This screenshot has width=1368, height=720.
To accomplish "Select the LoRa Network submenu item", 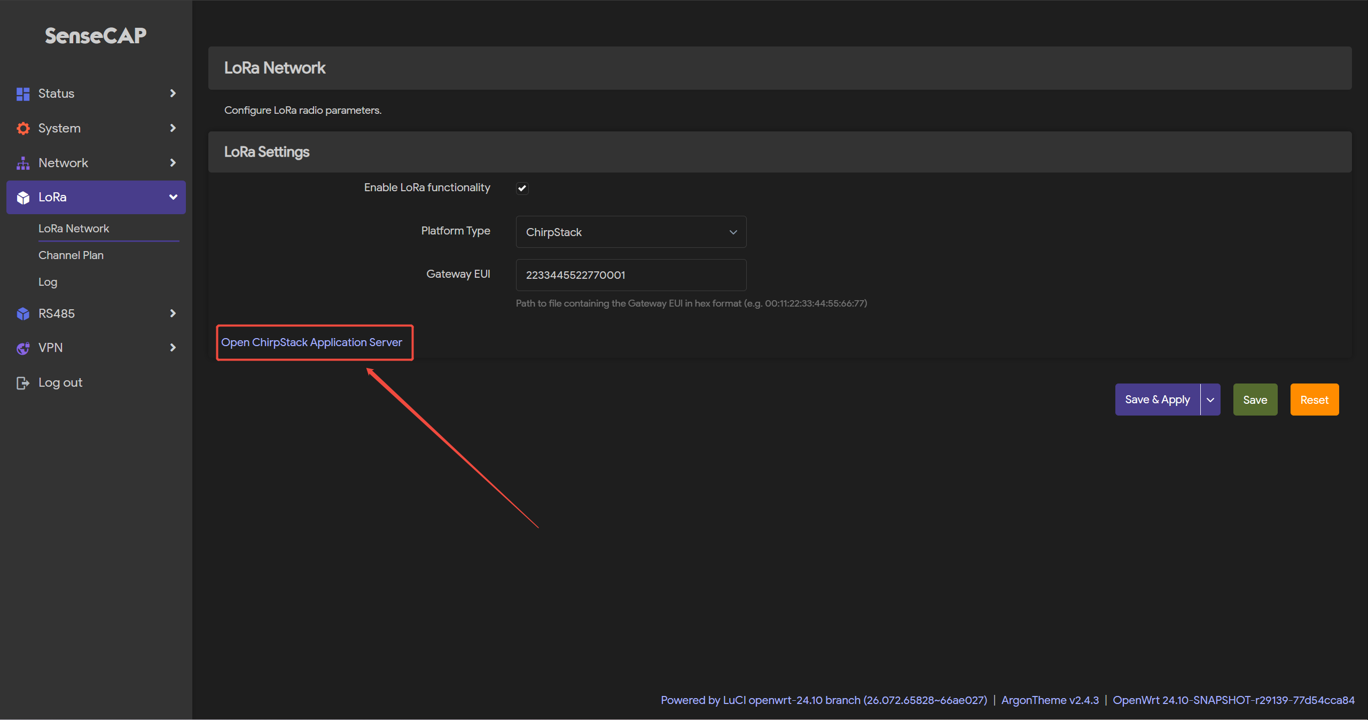I will pyautogui.click(x=74, y=229).
